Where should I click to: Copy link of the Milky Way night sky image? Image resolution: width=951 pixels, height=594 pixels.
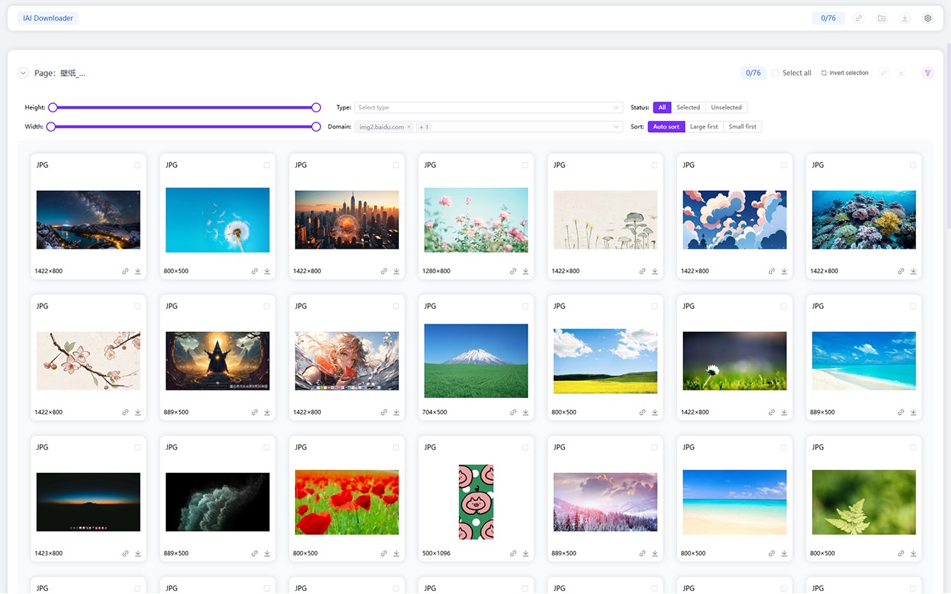coord(126,271)
